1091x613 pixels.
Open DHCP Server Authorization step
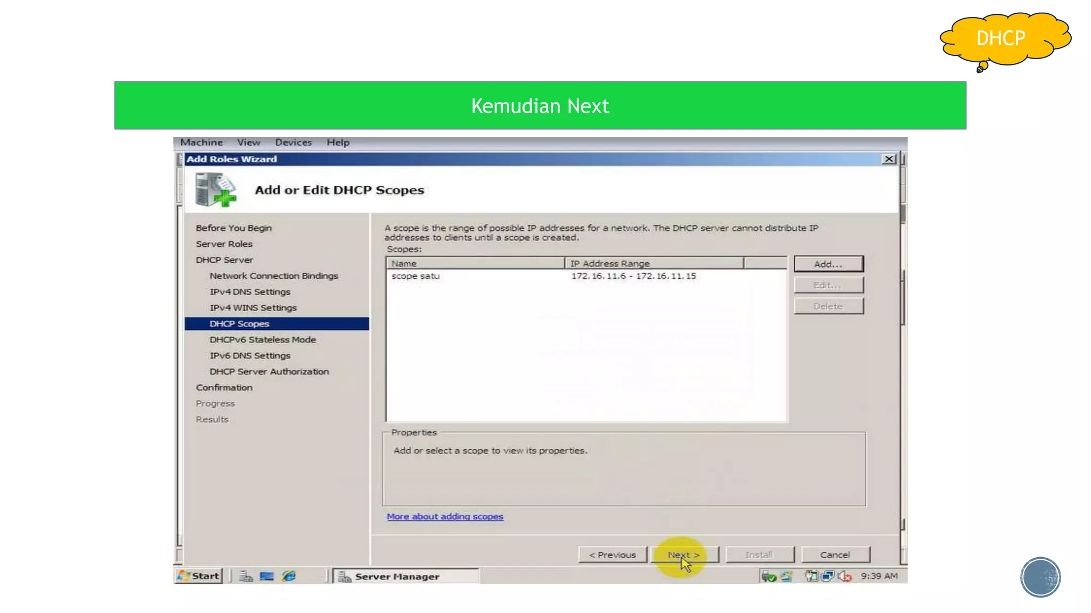click(x=269, y=371)
